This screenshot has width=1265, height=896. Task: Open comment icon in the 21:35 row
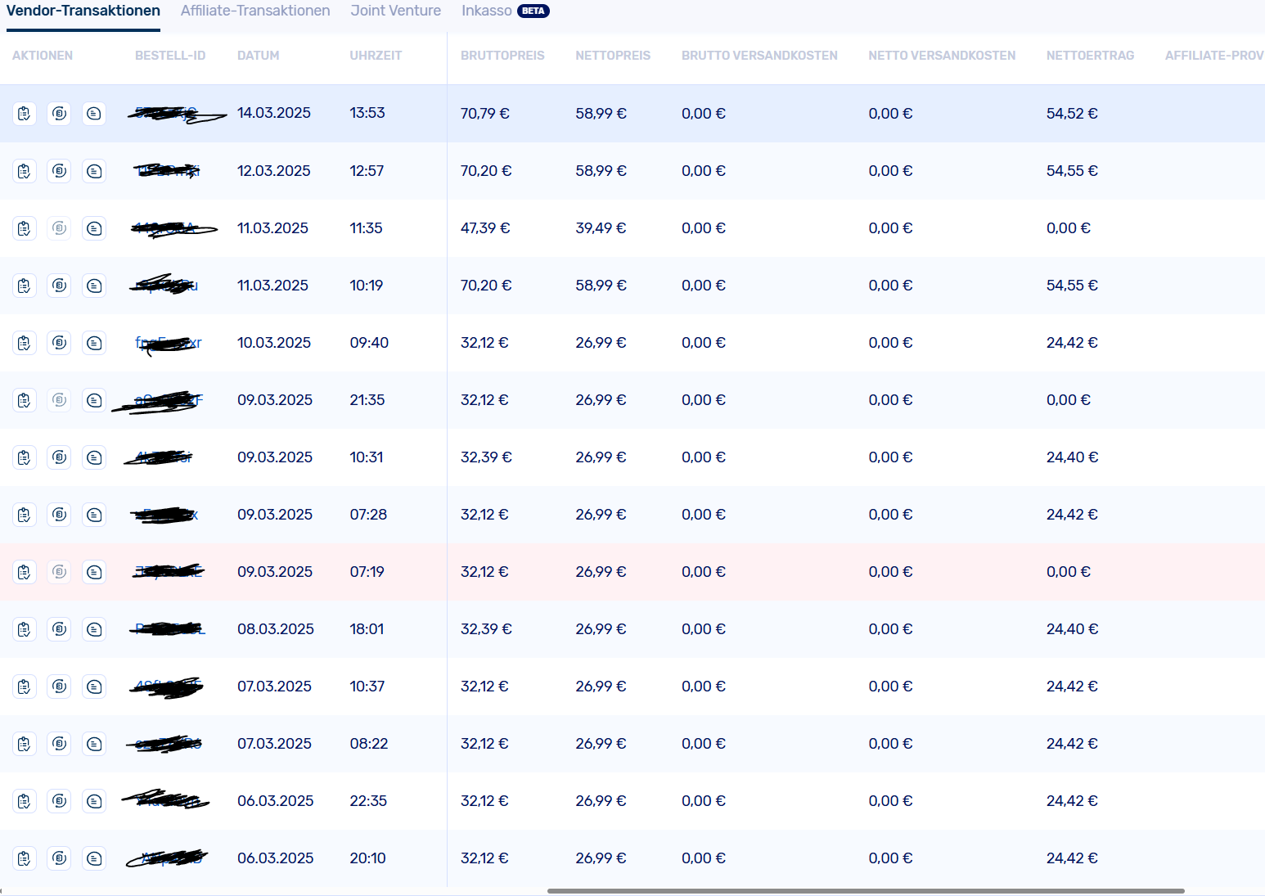94,400
